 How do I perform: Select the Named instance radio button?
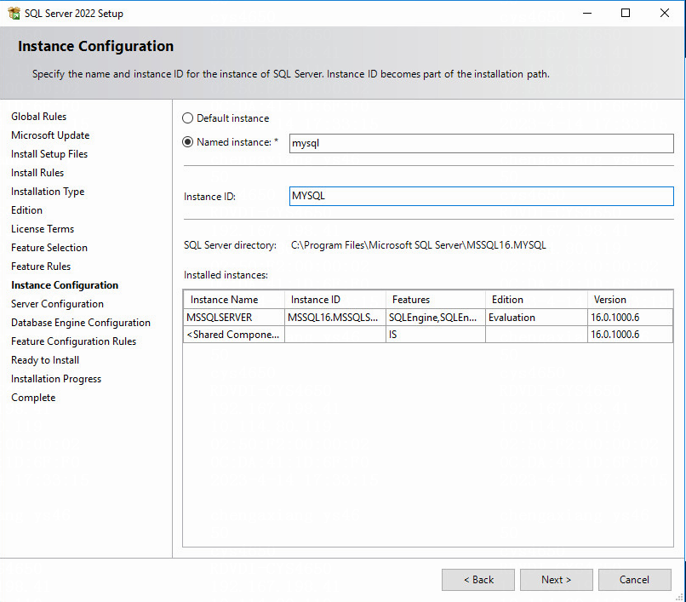click(187, 142)
